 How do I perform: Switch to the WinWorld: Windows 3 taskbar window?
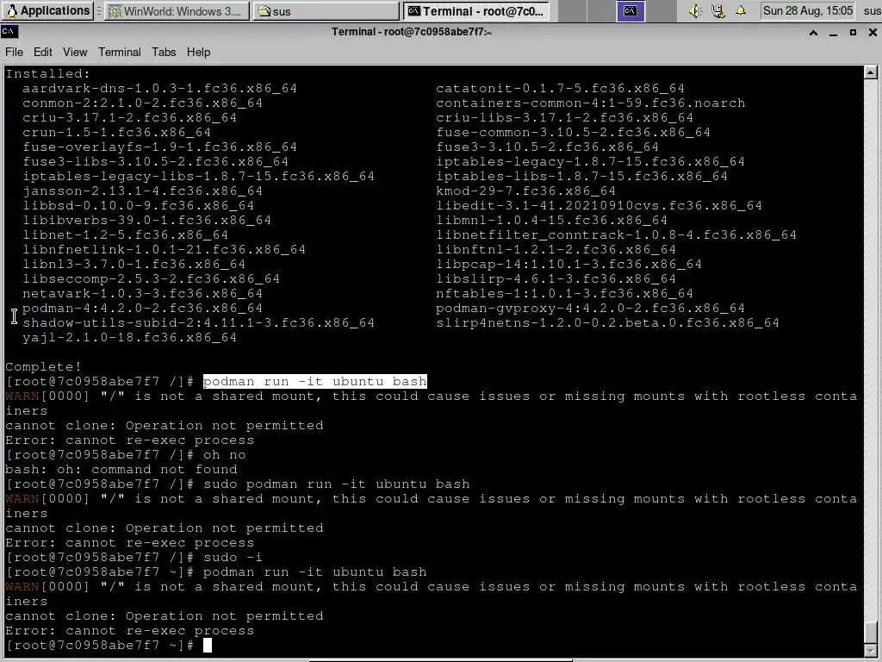click(177, 10)
